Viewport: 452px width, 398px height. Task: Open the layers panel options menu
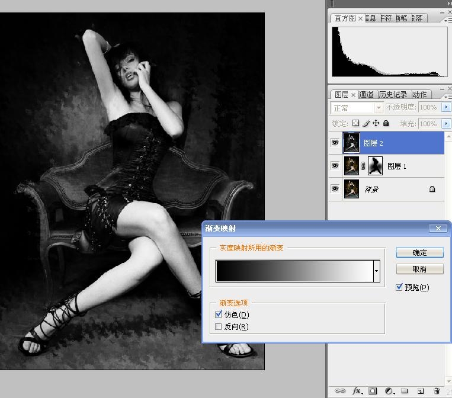tap(448, 97)
